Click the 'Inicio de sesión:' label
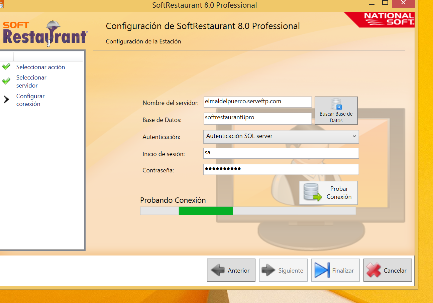This screenshot has width=433, height=303. point(164,154)
